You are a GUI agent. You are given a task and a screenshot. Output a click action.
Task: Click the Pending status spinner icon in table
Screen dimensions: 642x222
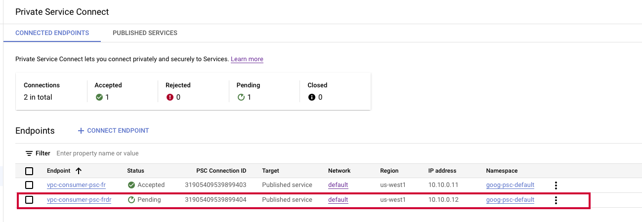[x=131, y=200]
